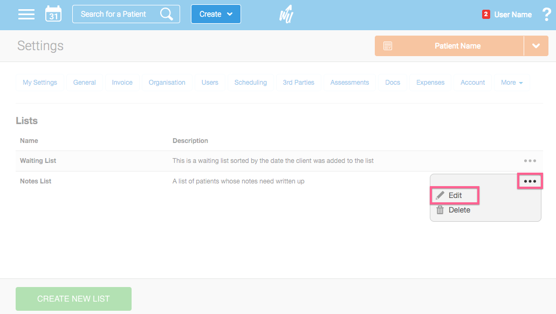The height and width of the screenshot is (314, 556).
Task: Click the app logo in header
Action: coord(286,14)
